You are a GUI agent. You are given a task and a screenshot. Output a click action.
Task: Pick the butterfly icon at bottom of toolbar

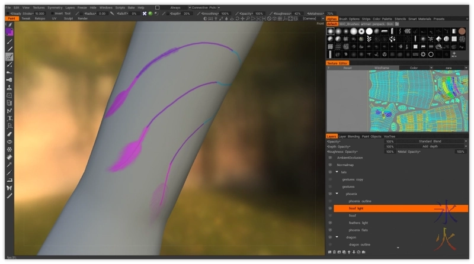(x=9, y=188)
